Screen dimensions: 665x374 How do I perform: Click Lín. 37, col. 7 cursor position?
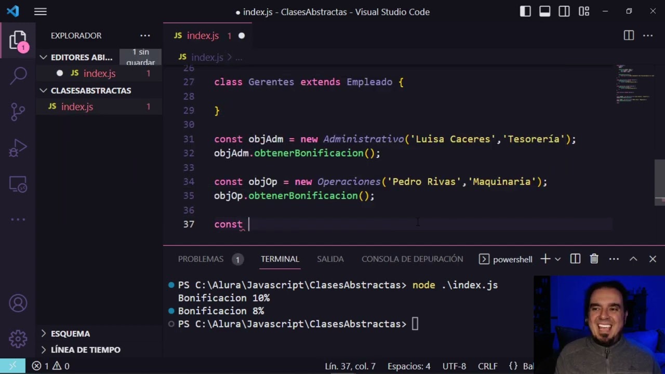(x=350, y=366)
